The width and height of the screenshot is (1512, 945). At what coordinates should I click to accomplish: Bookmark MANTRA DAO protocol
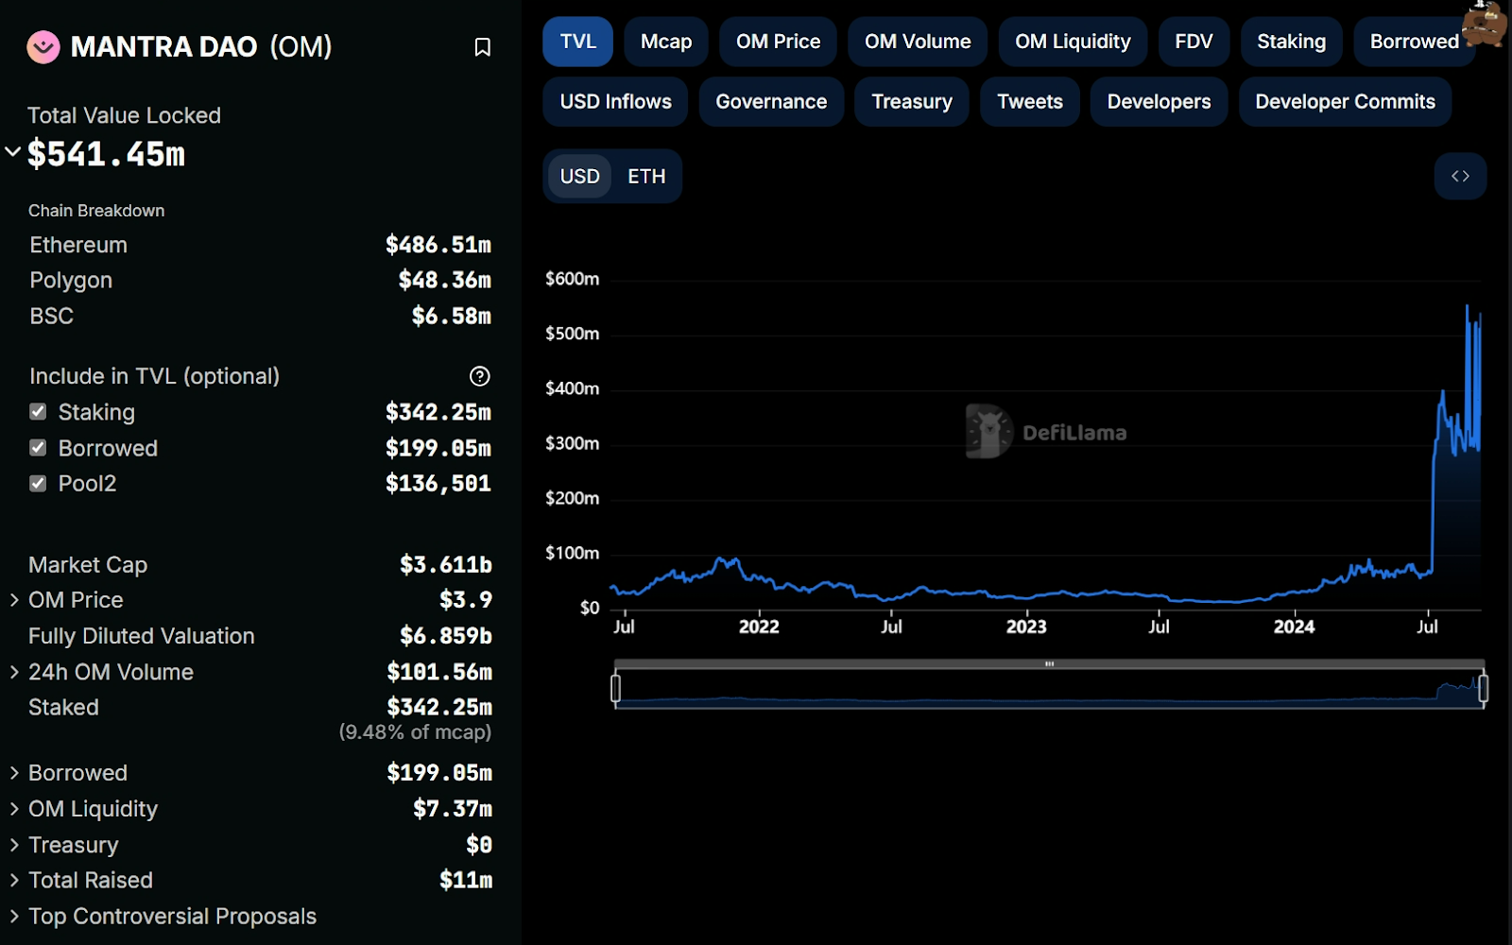(x=482, y=47)
